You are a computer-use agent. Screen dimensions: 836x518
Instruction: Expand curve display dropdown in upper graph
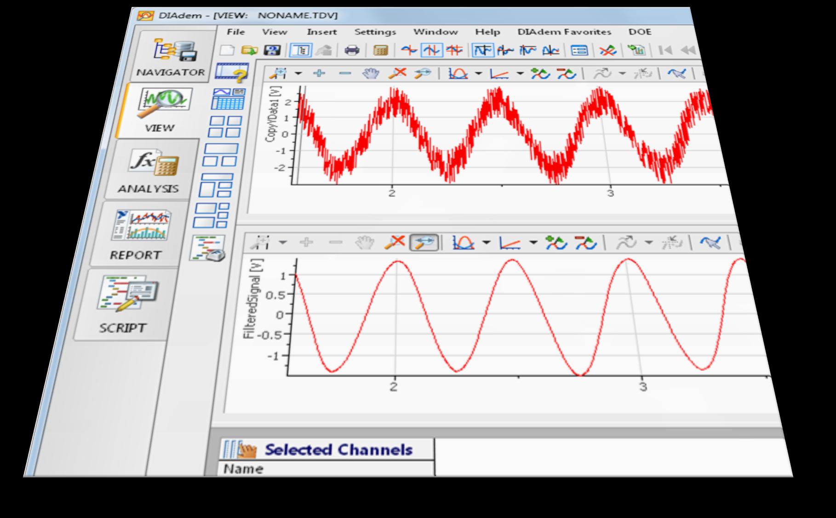pos(478,74)
